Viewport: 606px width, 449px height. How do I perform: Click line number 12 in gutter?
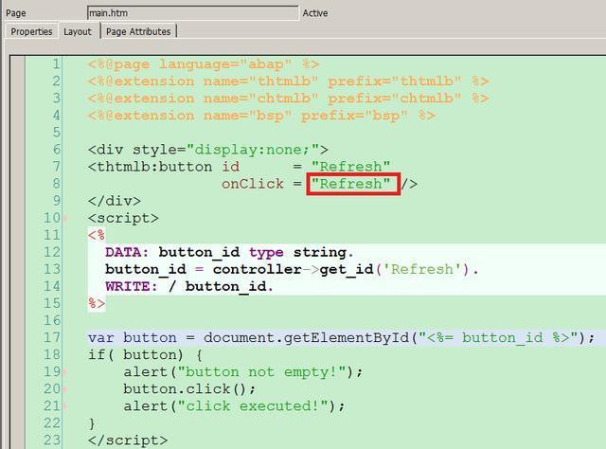pos(52,252)
